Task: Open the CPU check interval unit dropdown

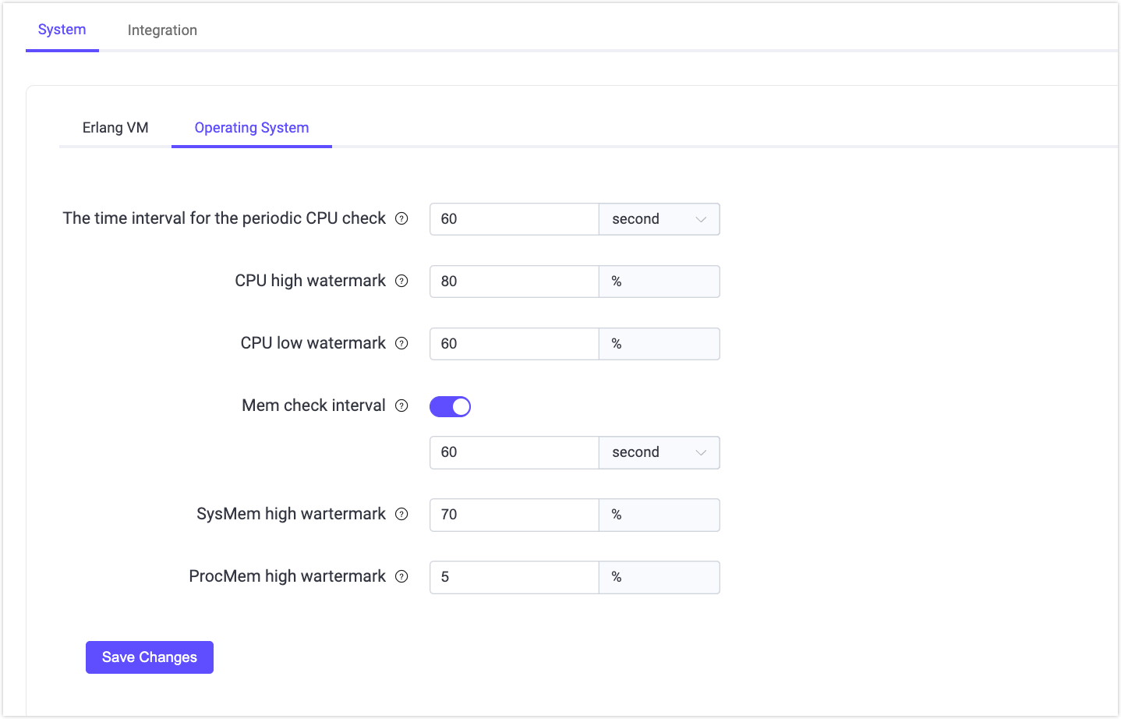Action: [659, 219]
